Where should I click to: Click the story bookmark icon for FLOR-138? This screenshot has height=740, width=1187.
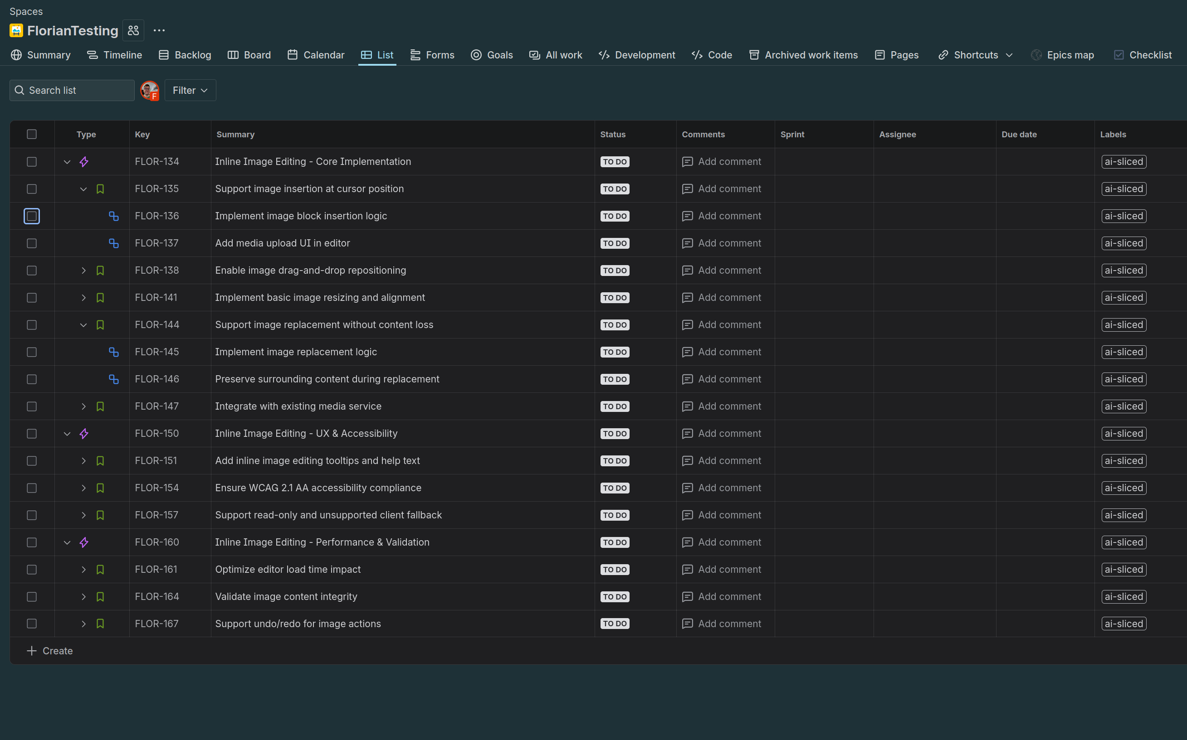(100, 270)
